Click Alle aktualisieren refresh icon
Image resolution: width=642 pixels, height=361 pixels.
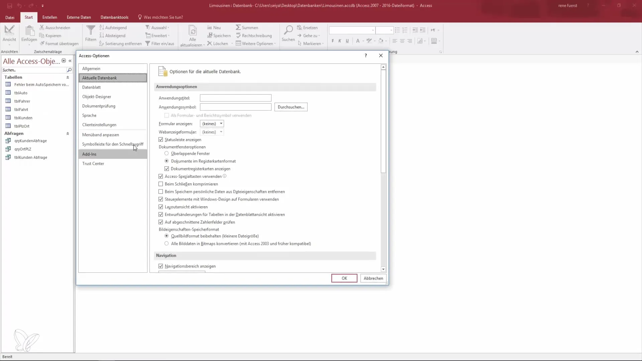pyautogui.click(x=193, y=31)
